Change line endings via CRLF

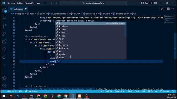[137, 92]
